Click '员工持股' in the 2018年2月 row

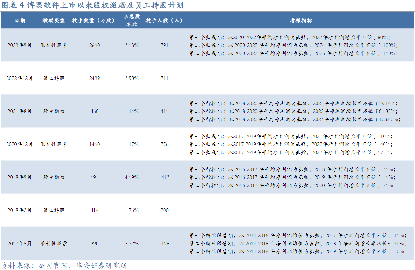pyautogui.click(x=54, y=210)
